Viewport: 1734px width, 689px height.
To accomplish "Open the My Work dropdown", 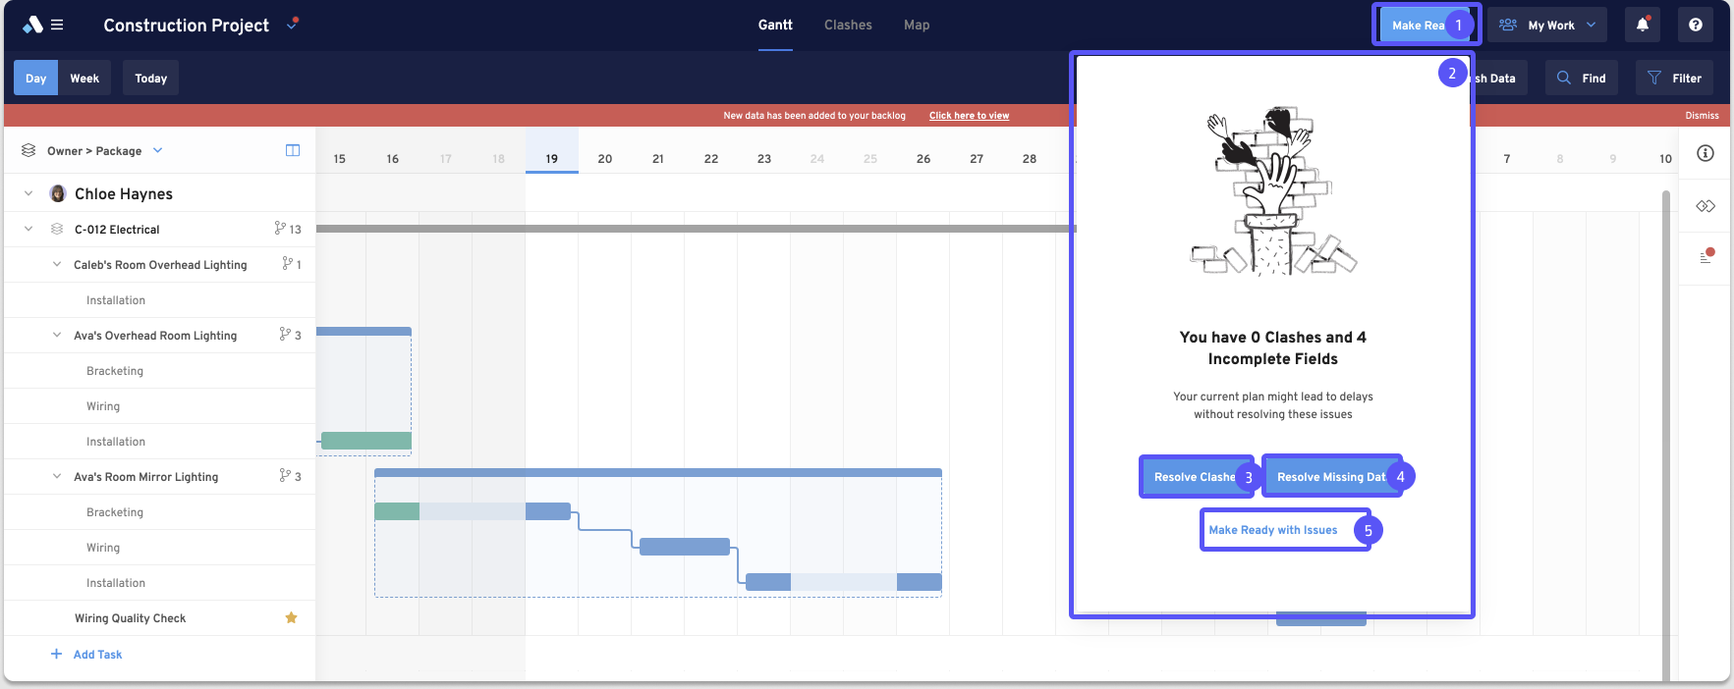I will (1547, 25).
